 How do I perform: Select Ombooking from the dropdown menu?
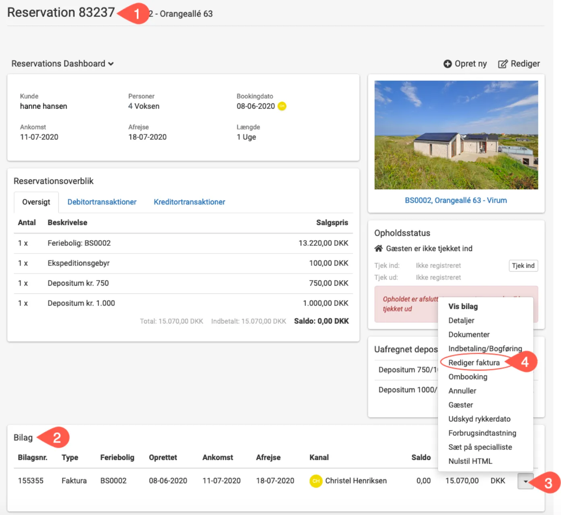pyautogui.click(x=468, y=377)
